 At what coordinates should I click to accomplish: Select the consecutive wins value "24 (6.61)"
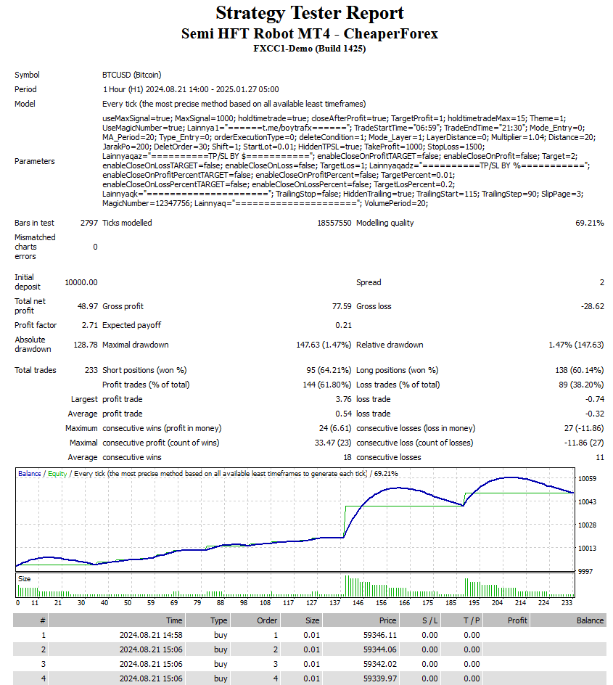click(335, 428)
